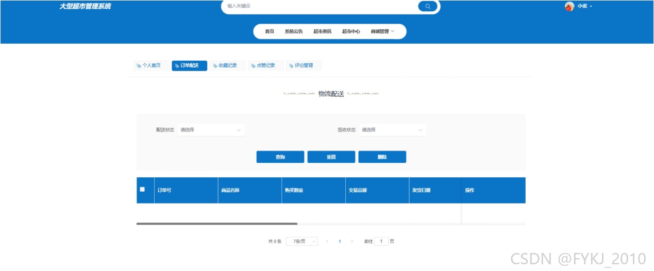Click the keyword search input field

(320, 6)
